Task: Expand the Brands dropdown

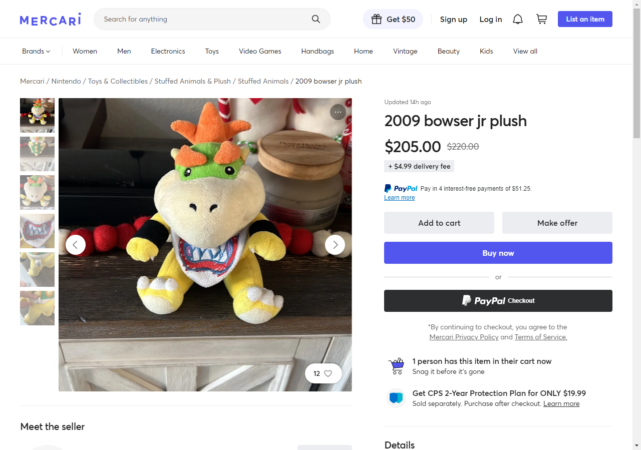Action: [x=36, y=51]
